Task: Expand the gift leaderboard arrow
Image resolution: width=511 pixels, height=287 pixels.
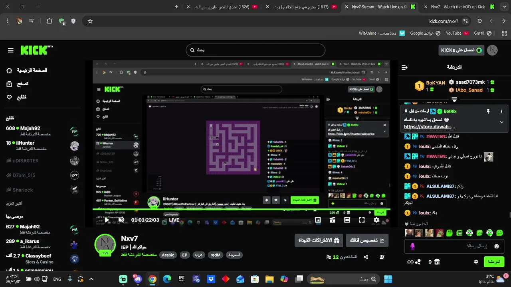Action: tap(454, 99)
